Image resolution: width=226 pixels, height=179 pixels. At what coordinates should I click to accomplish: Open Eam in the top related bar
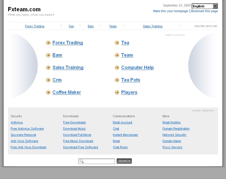[x=90, y=26]
